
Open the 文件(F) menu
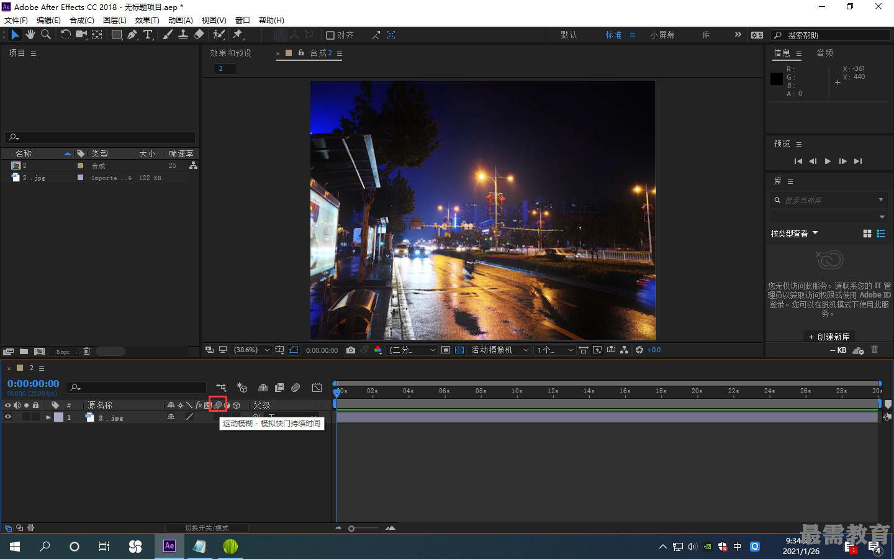(x=16, y=20)
